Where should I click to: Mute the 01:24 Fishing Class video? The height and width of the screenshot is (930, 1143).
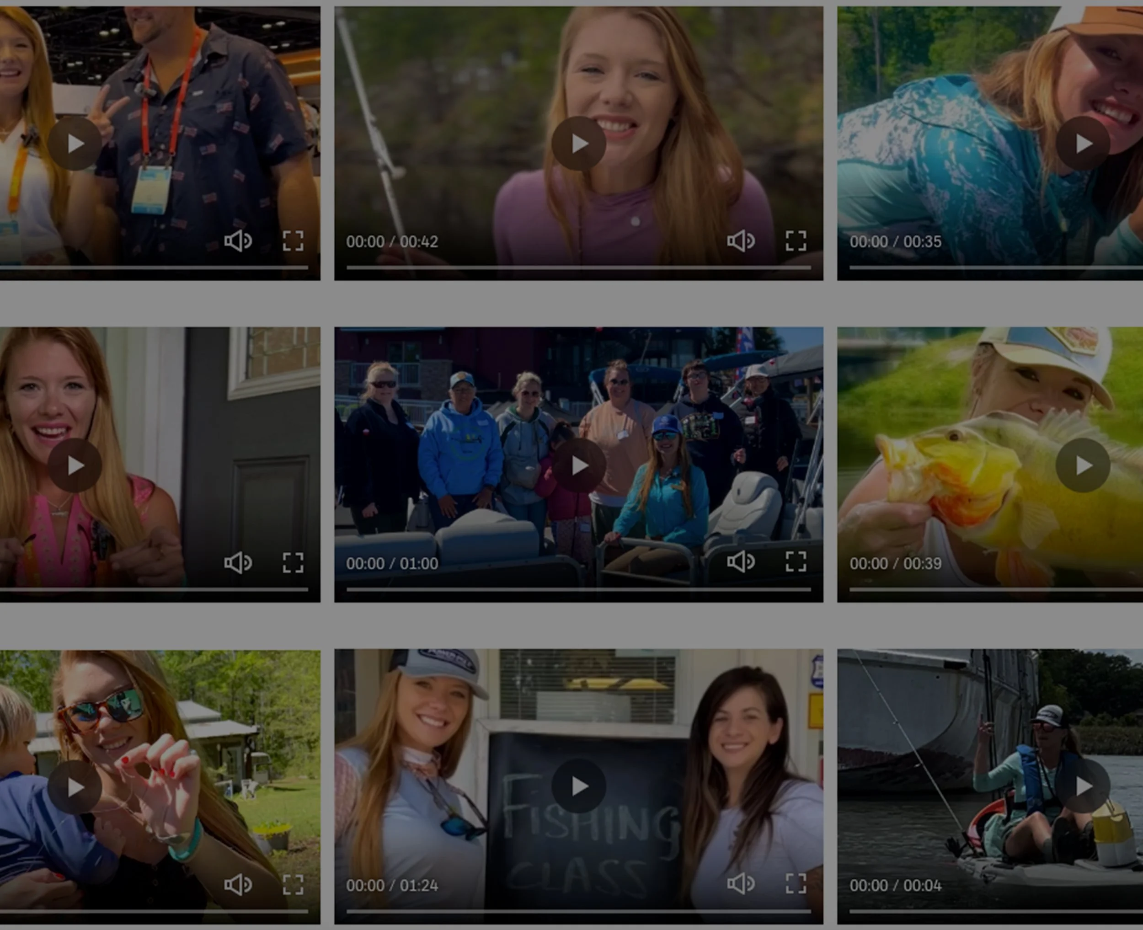pos(740,884)
